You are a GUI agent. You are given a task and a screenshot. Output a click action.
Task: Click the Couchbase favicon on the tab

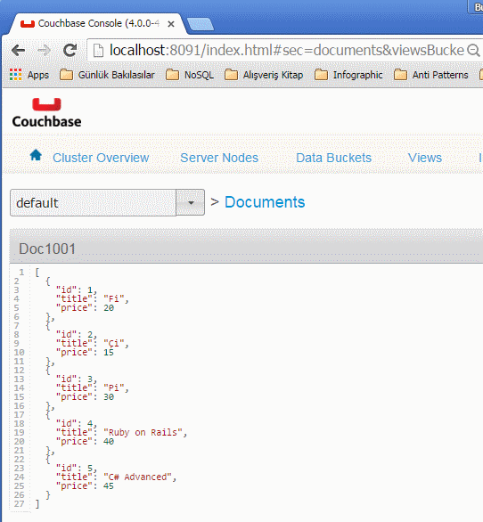pos(28,24)
